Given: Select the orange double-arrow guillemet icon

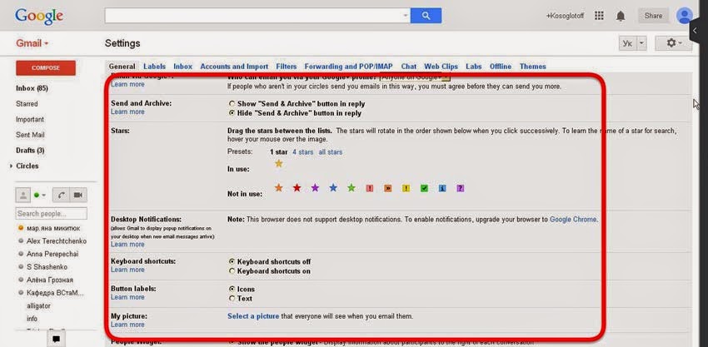Looking at the screenshot, I should [388, 188].
